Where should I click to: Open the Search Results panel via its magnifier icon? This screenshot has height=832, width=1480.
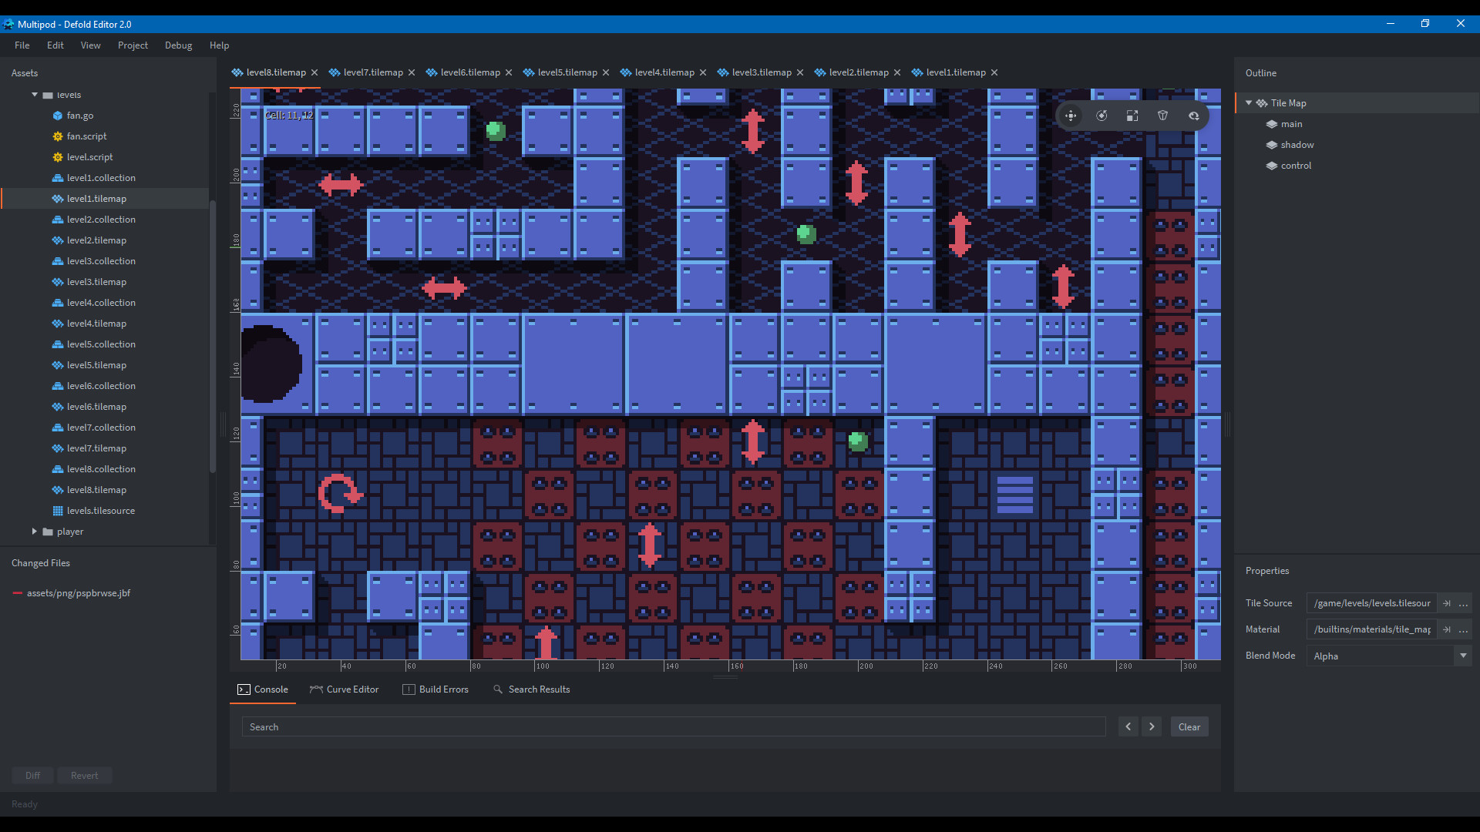click(498, 689)
